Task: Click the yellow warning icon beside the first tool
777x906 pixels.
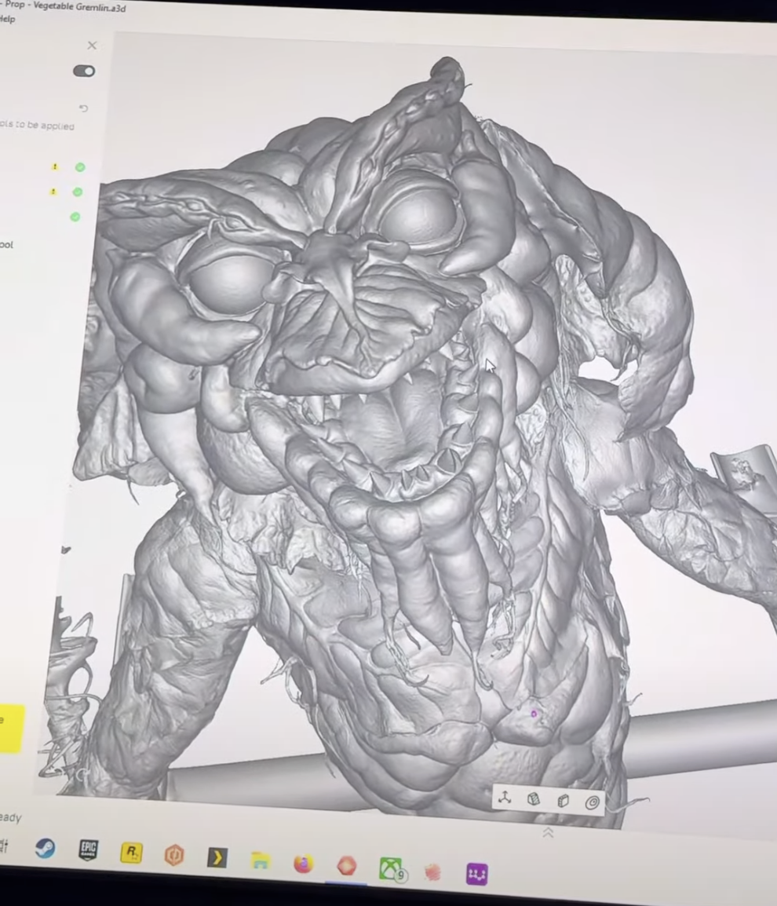Action: (54, 166)
